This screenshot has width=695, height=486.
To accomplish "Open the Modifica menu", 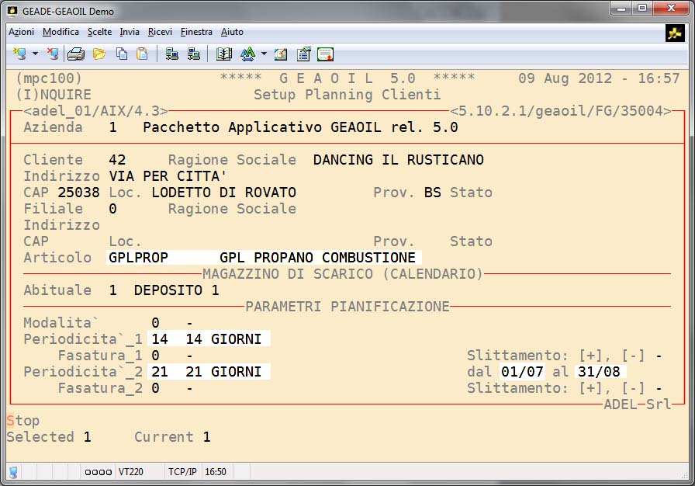I will pos(61,32).
